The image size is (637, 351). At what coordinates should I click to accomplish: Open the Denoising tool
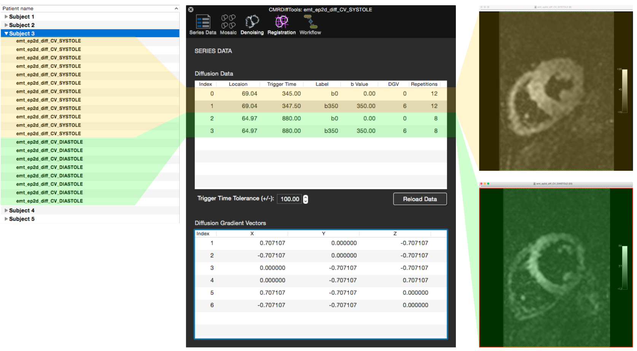[x=252, y=24]
